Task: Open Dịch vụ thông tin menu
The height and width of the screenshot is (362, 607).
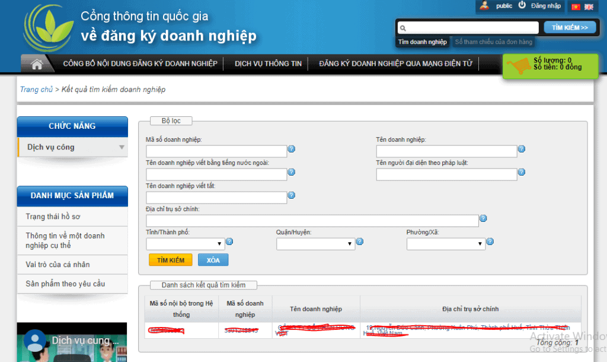Action: [268, 64]
